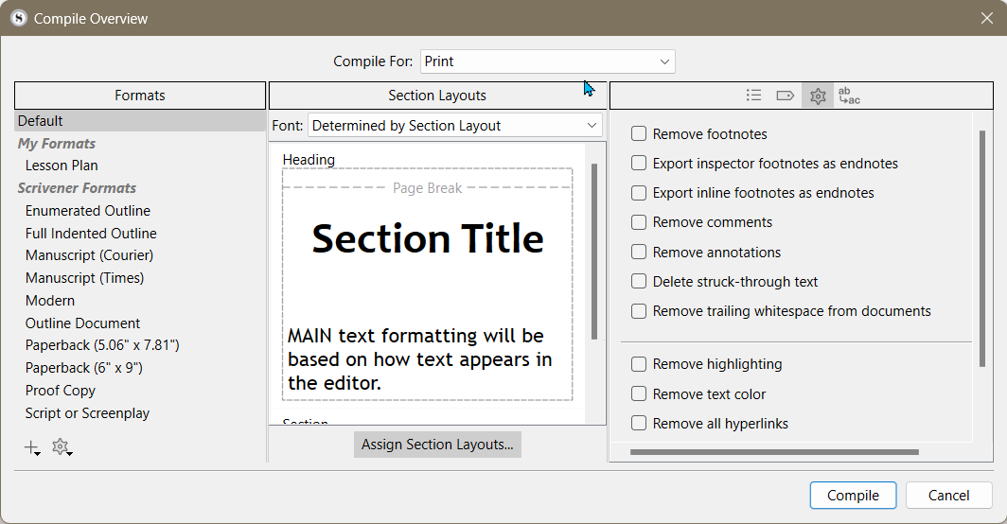Select the general options gear tab
The width and height of the screenshot is (1007, 524).
pos(818,96)
